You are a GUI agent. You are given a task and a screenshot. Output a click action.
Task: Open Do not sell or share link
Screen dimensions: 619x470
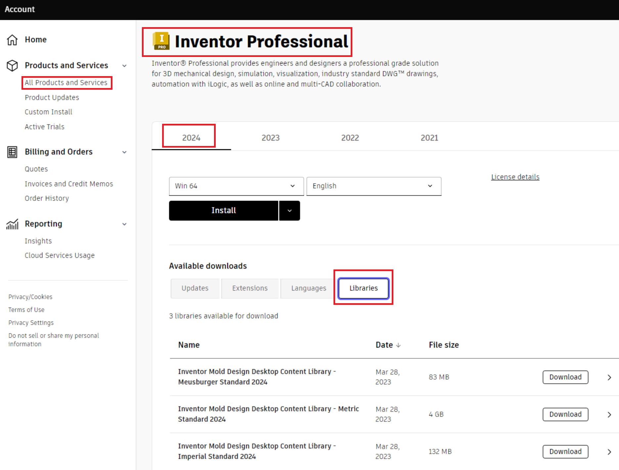pyautogui.click(x=54, y=340)
